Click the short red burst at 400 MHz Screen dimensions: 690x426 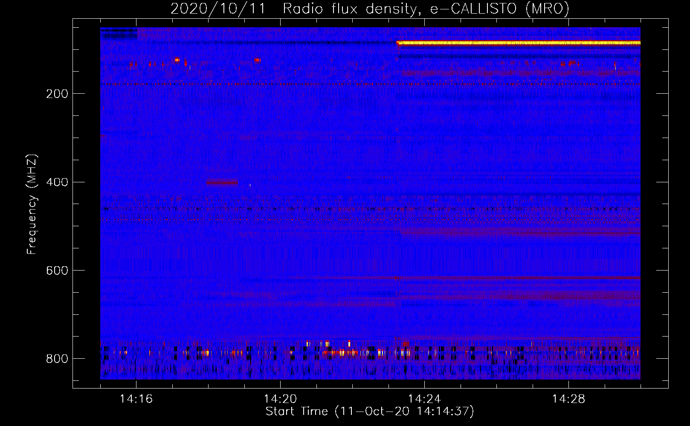222,182
